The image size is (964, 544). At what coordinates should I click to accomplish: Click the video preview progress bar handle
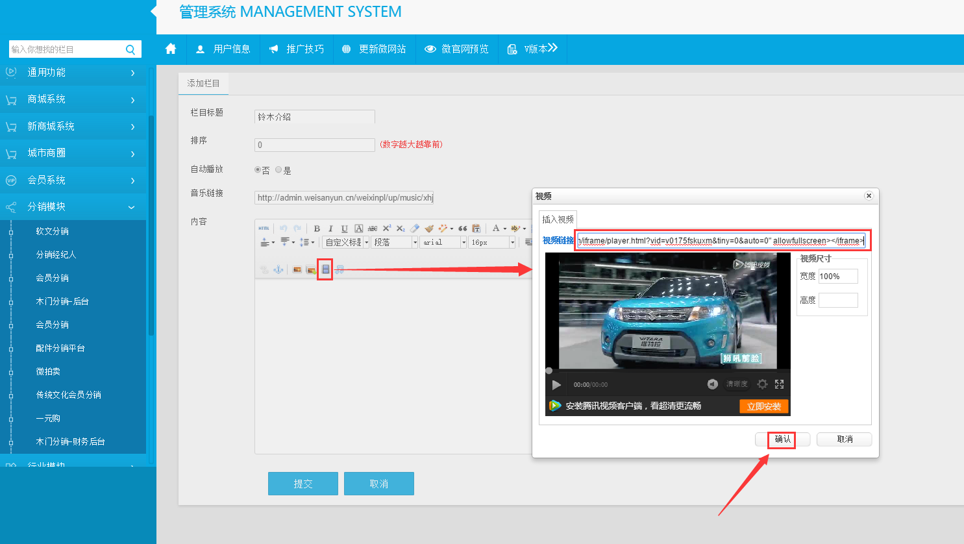click(x=549, y=371)
